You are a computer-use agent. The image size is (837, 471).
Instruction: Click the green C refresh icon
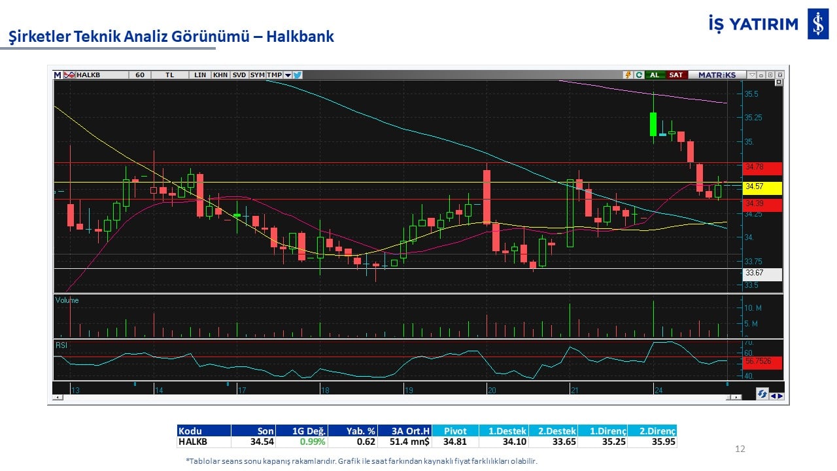coord(639,75)
